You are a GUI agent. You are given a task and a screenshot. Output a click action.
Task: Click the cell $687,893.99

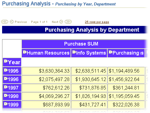[x=46, y=105]
